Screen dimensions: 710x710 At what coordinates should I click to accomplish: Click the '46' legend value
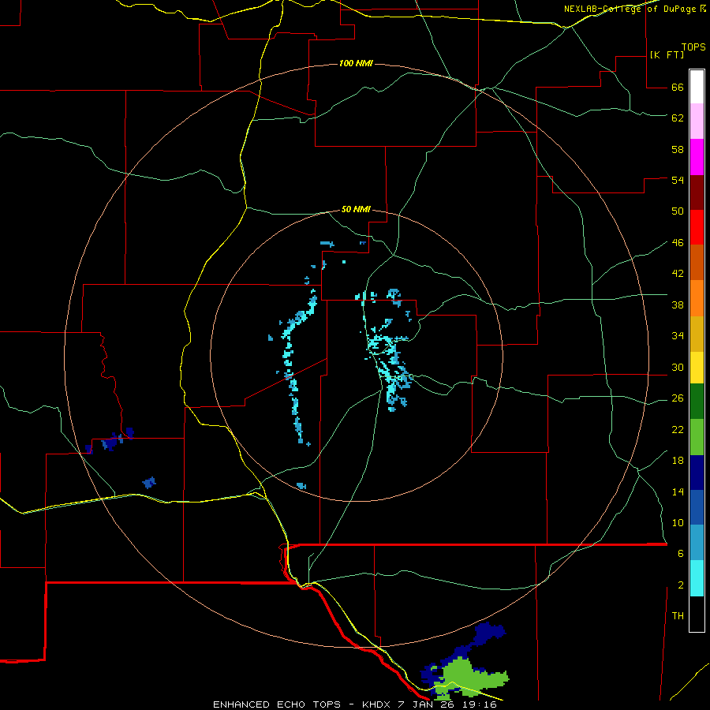[x=678, y=243]
